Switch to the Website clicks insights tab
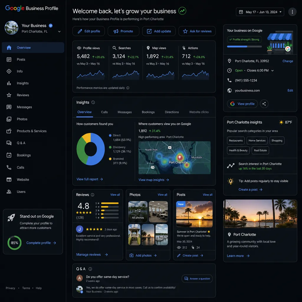This screenshot has height=302, width=302. [199, 112]
